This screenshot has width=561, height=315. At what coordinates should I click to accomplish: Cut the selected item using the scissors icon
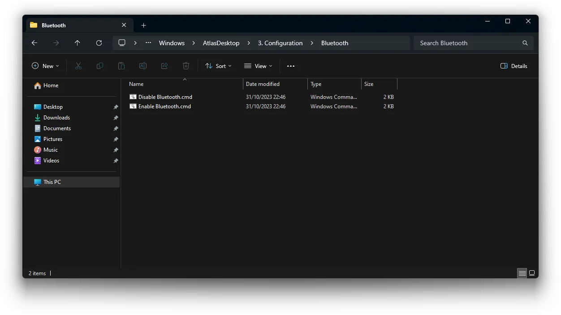point(78,66)
